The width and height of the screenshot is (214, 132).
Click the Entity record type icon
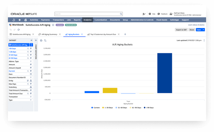(31, 81)
